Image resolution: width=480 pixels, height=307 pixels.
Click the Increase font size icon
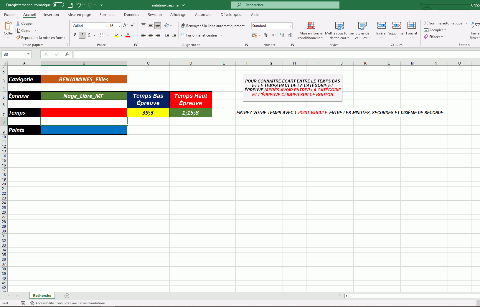[125, 26]
